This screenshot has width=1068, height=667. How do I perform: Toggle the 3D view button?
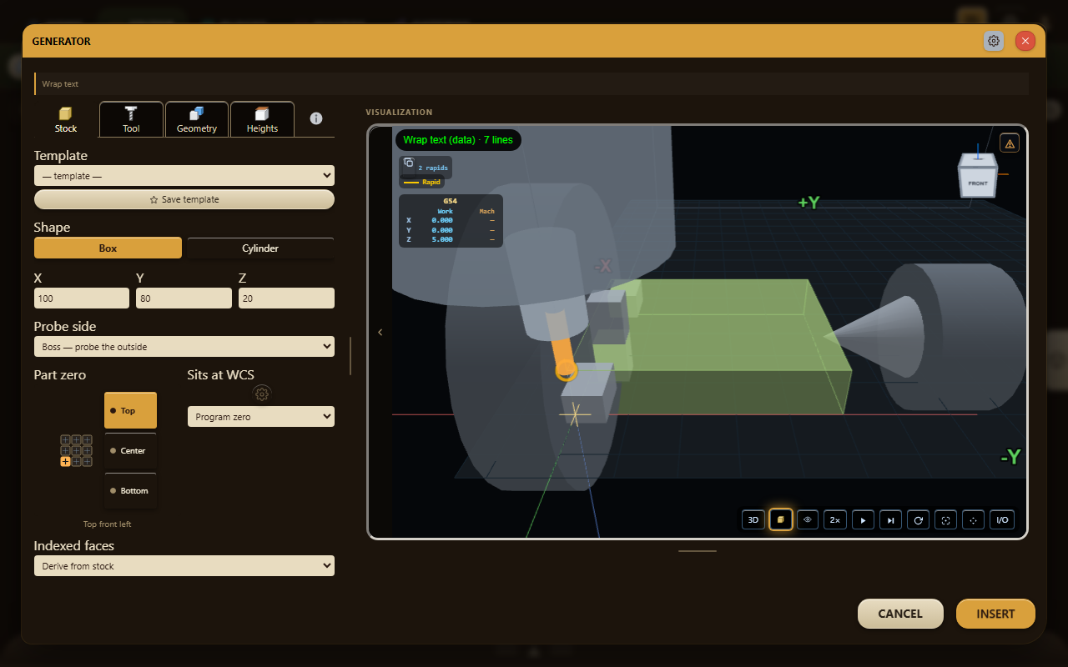coord(753,519)
